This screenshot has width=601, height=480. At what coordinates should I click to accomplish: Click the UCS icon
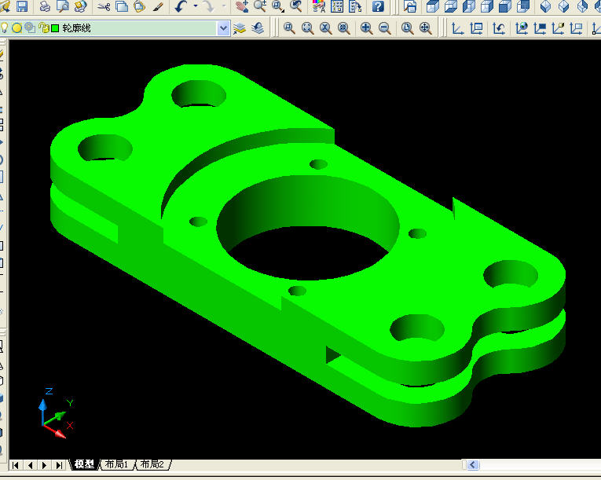[x=457, y=28]
